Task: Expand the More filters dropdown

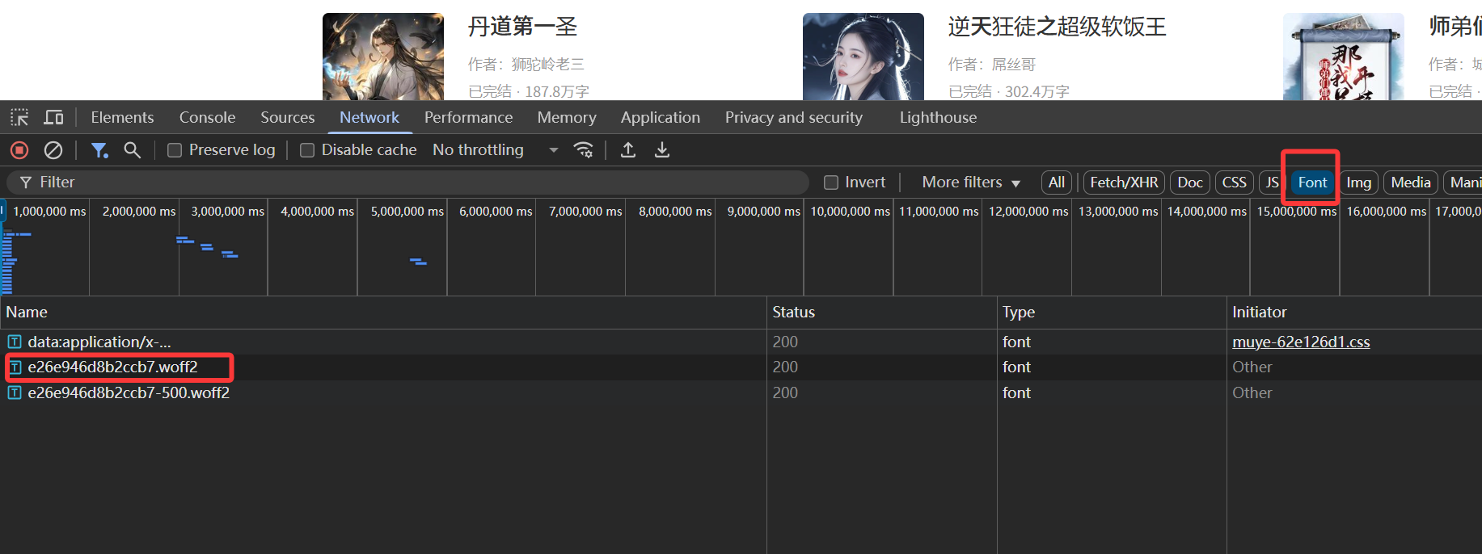Action: coord(971,183)
